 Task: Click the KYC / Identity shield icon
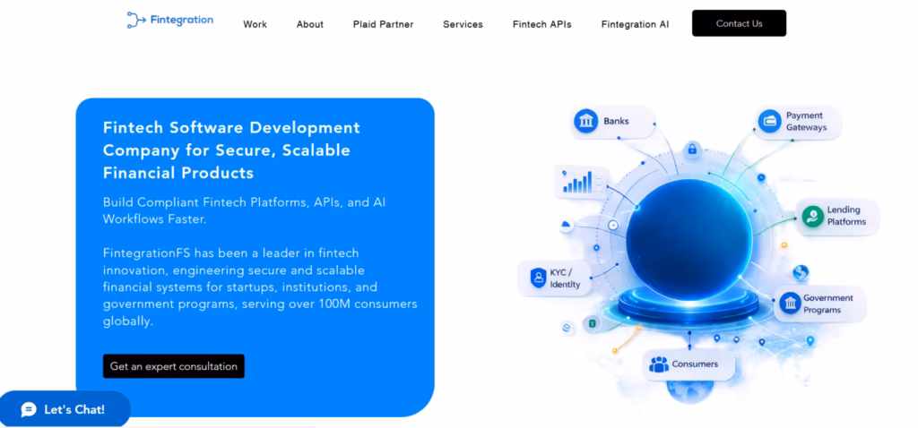[538, 278]
